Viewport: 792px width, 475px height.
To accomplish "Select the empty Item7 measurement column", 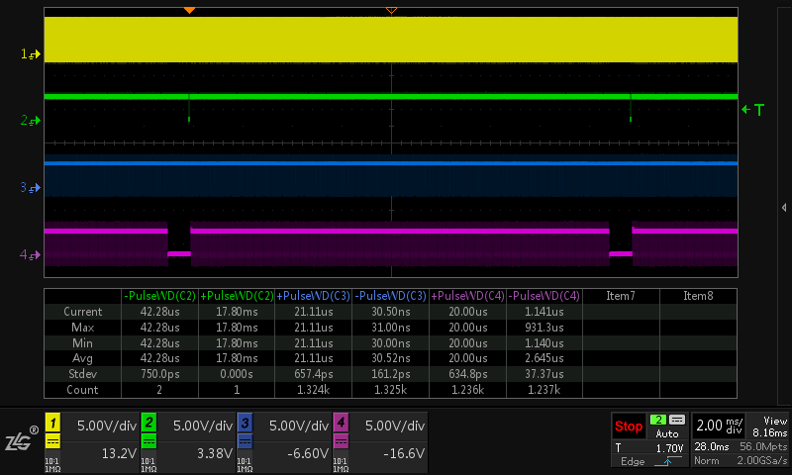I will (620, 296).
